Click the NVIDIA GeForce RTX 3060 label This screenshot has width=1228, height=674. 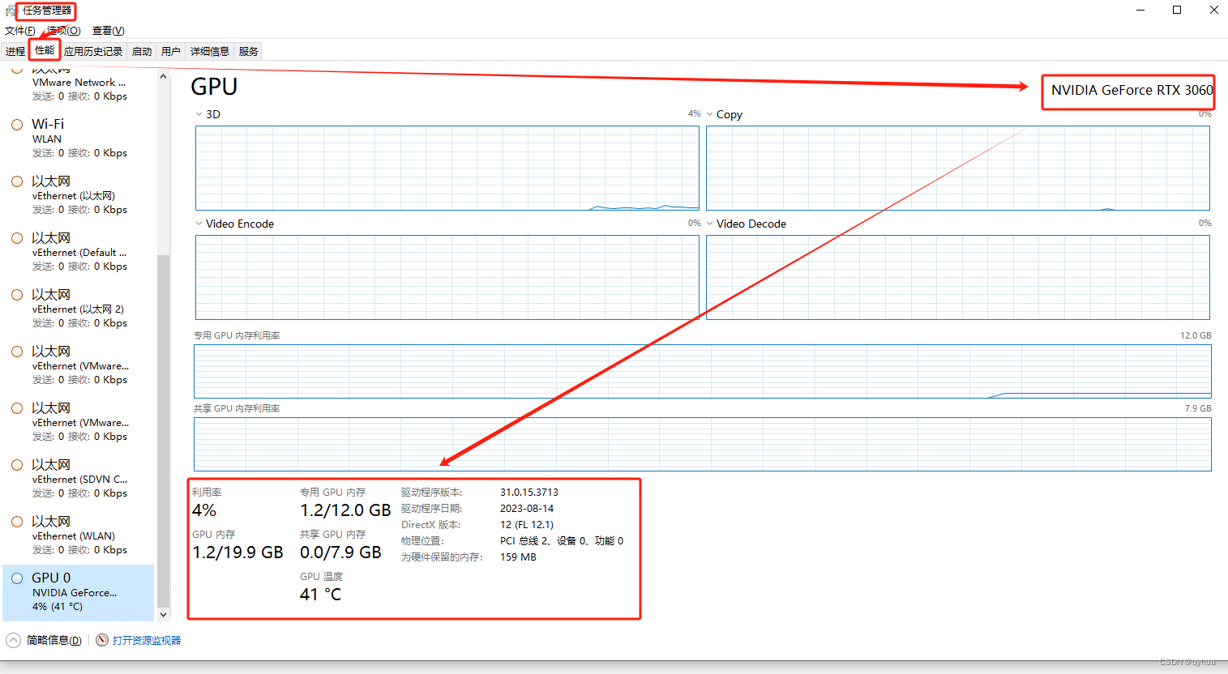point(1132,90)
